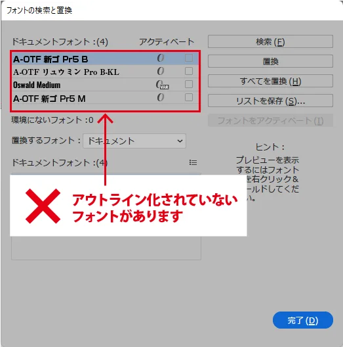Click the 検索 (F) button

tap(270, 41)
